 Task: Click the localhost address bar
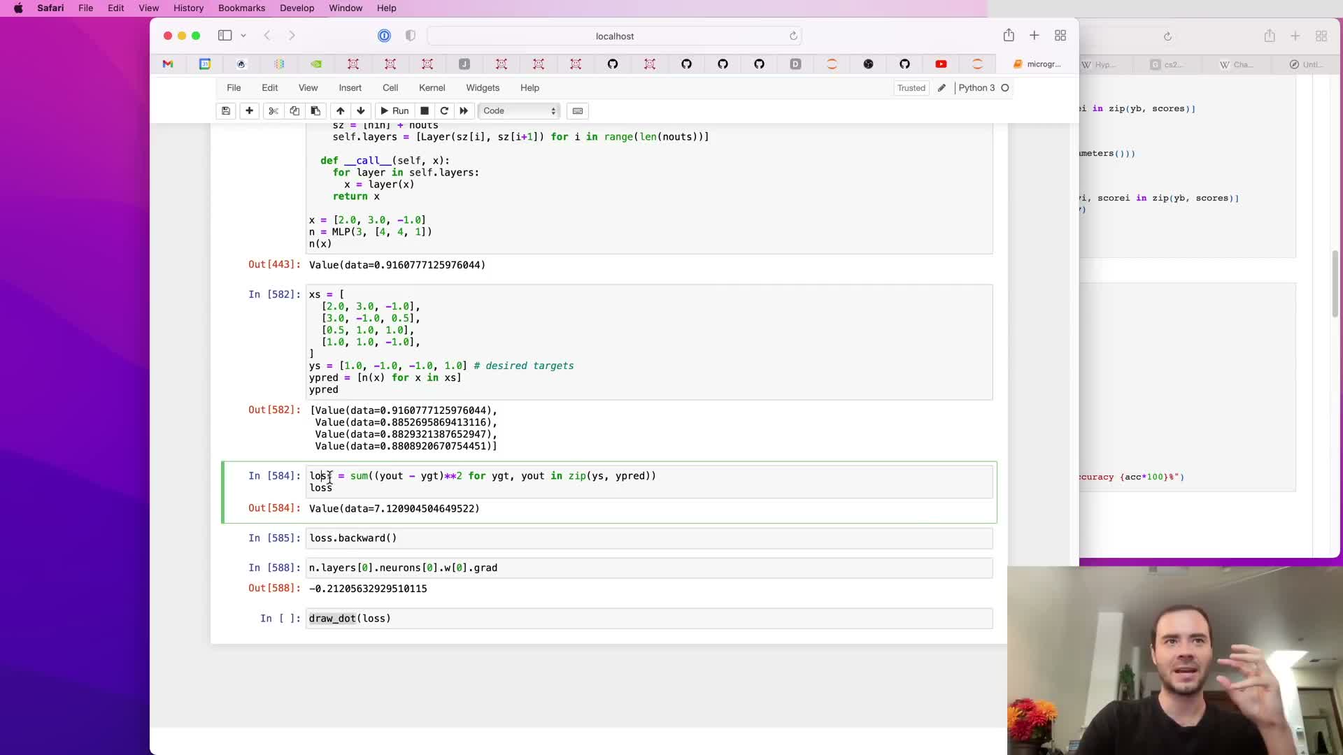point(614,36)
